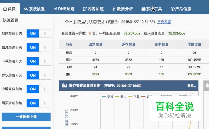Click the 155 total hits cell
The width and height of the screenshot is (209, 129).
(161, 74)
